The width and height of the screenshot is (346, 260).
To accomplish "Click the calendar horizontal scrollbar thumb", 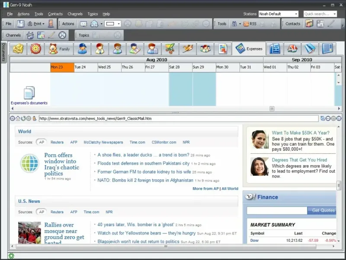I will pyautogui.click(x=272, y=109).
